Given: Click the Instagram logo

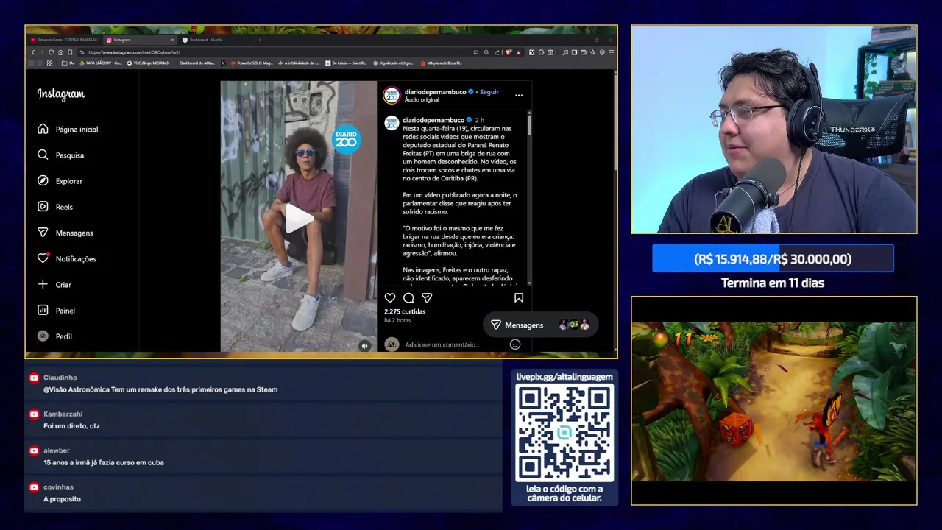Looking at the screenshot, I should (x=61, y=94).
